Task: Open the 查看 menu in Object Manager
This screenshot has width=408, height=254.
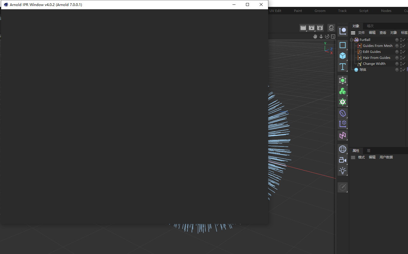Action: [383, 33]
